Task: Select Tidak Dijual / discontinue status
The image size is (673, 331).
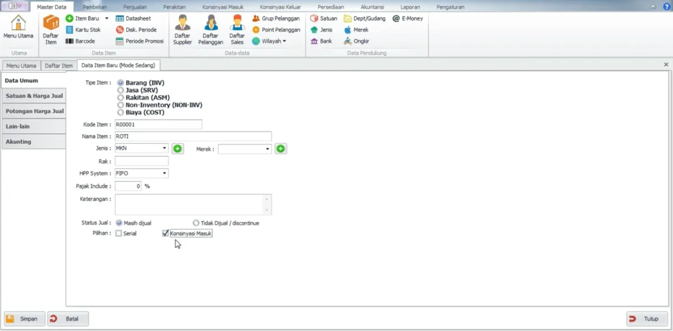Action: [196, 223]
